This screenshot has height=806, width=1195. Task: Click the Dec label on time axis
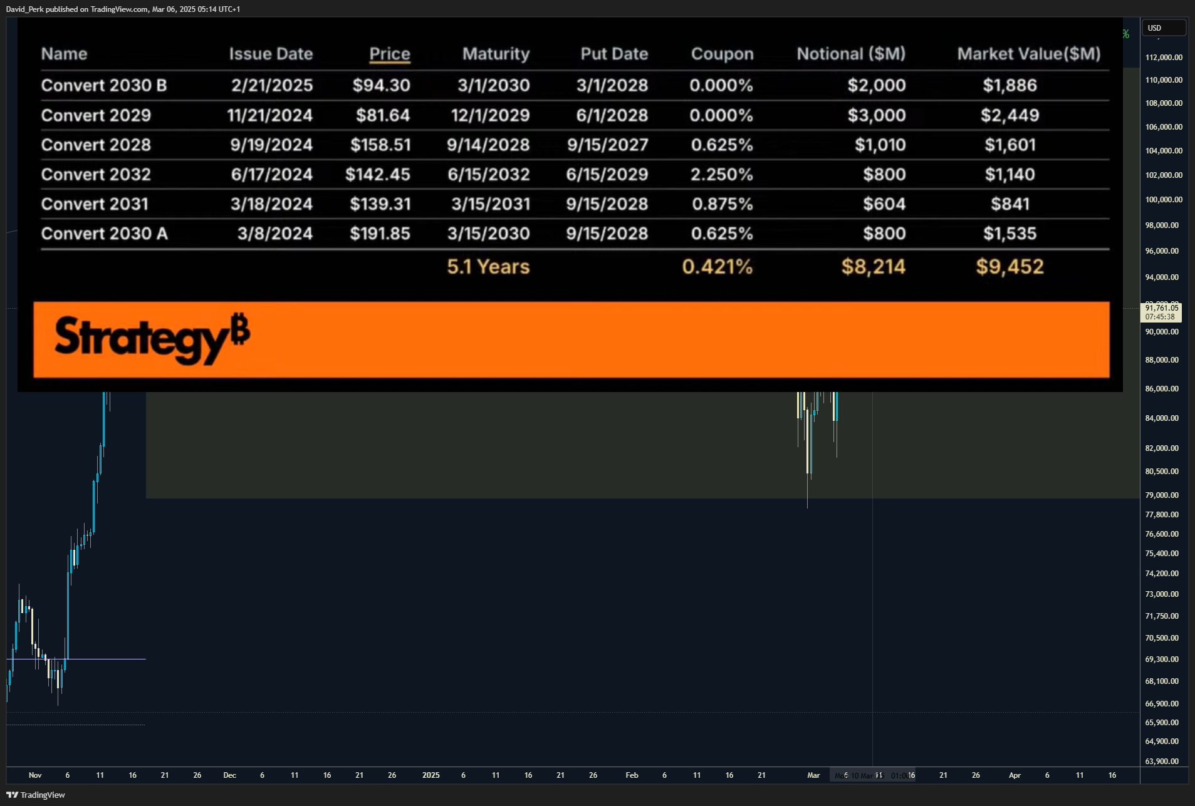pyautogui.click(x=229, y=775)
